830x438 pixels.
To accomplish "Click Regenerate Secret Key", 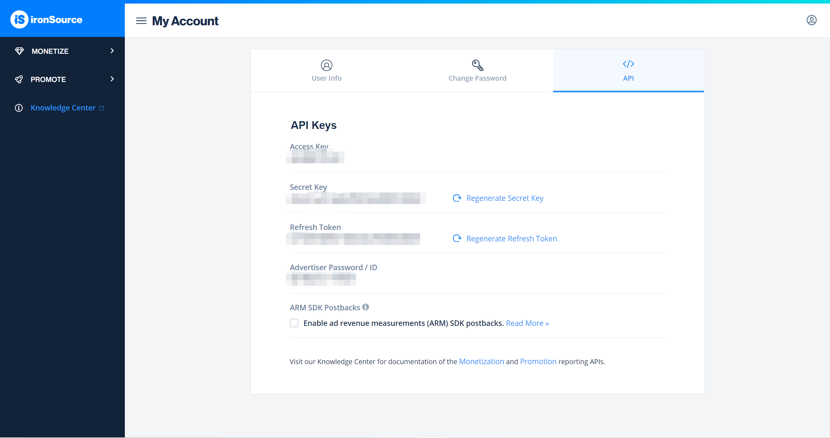I will click(x=504, y=198).
